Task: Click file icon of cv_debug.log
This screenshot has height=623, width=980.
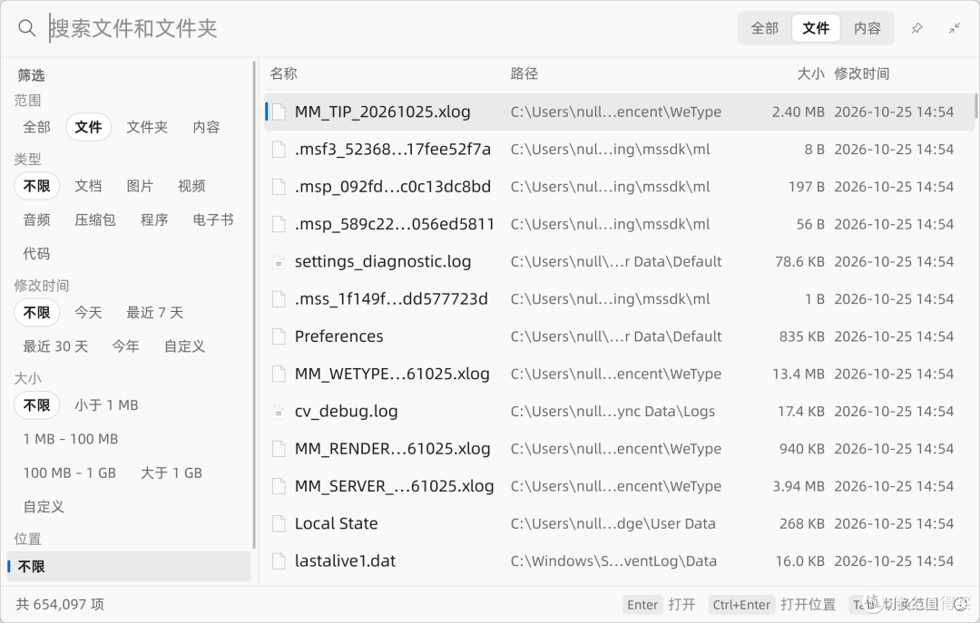Action: tap(279, 412)
